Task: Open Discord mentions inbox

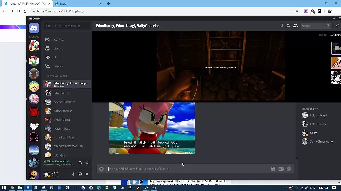Action: click(337, 25)
